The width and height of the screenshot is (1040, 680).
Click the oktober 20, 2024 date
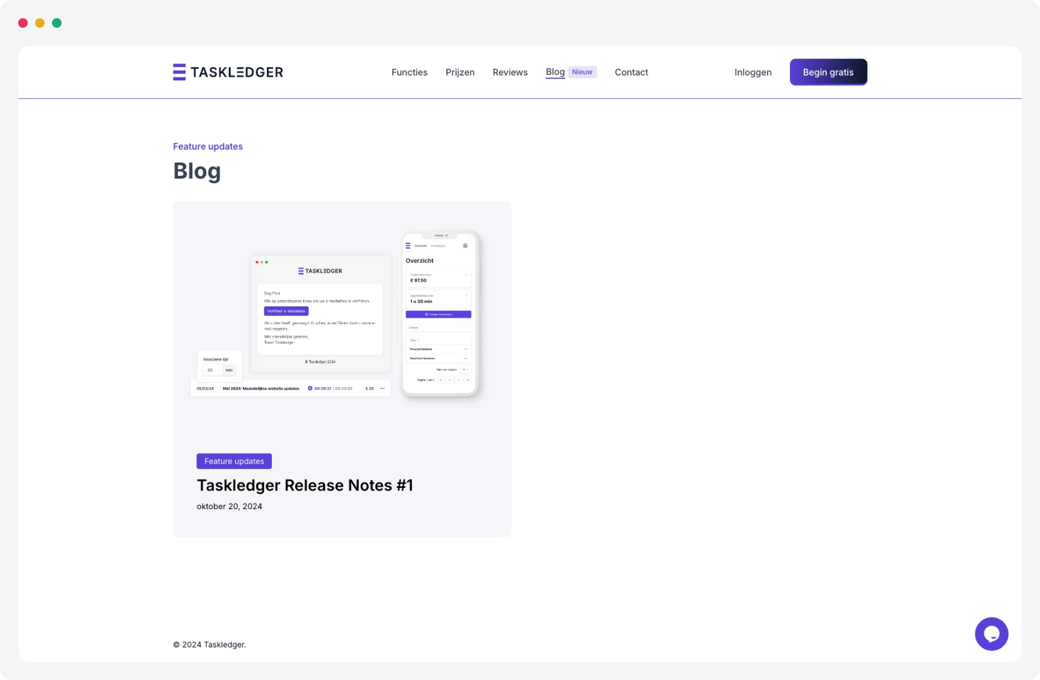(x=230, y=506)
